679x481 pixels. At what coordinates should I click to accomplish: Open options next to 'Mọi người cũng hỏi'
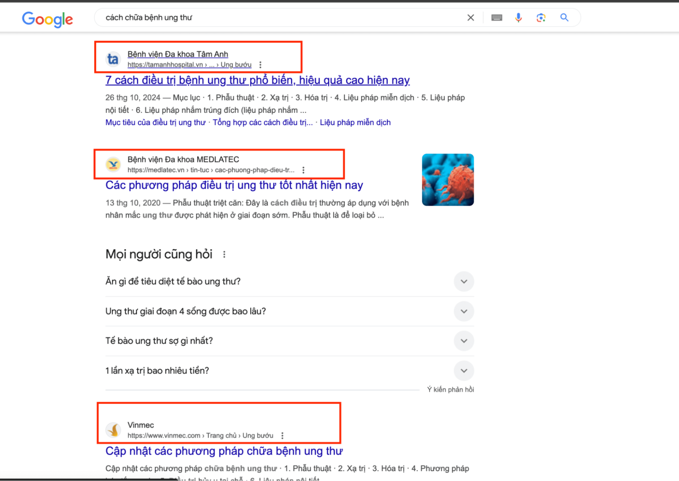(224, 254)
